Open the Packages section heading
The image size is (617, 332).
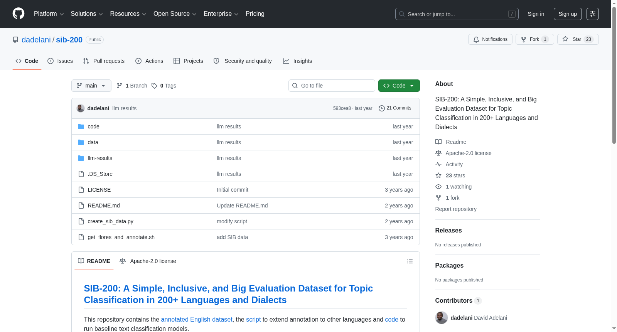click(x=449, y=265)
